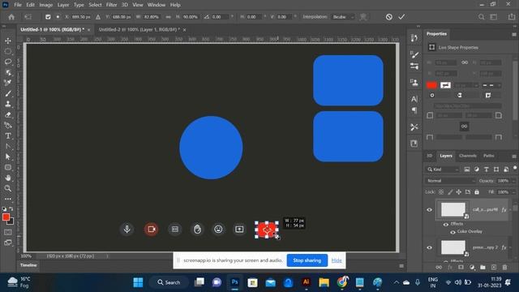Delete layer with the trash icon
Image resolution: width=519 pixels, height=292 pixels.
504,267
